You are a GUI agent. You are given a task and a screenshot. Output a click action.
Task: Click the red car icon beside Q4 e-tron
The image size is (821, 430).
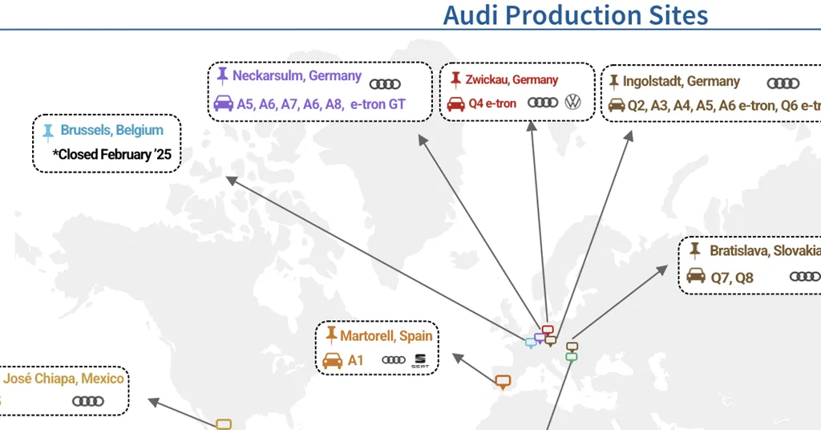click(455, 103)
